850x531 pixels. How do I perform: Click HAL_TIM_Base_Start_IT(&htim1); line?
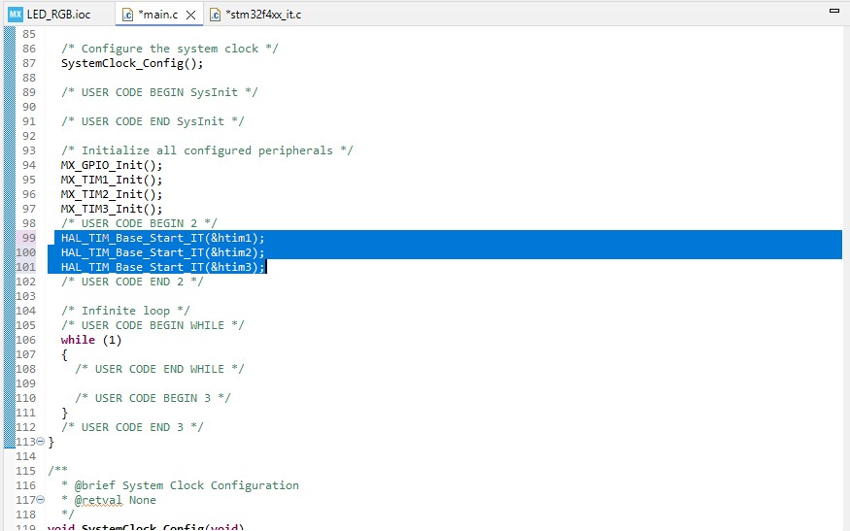(162, 238)
